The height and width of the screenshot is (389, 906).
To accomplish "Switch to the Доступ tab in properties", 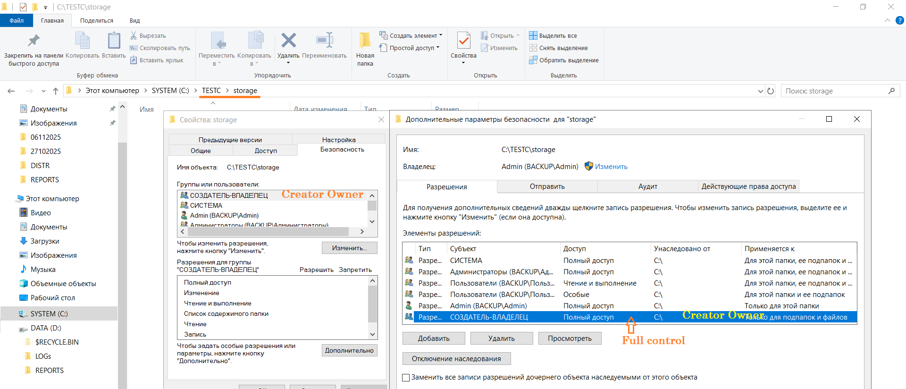I will [266, 151].
